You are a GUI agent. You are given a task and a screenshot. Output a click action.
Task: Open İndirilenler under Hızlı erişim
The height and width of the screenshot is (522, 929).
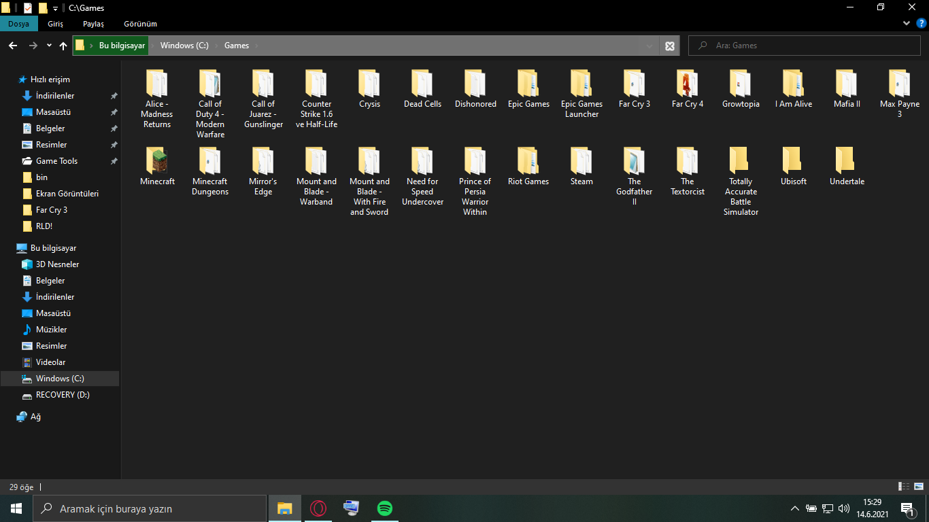pos(55,96)
